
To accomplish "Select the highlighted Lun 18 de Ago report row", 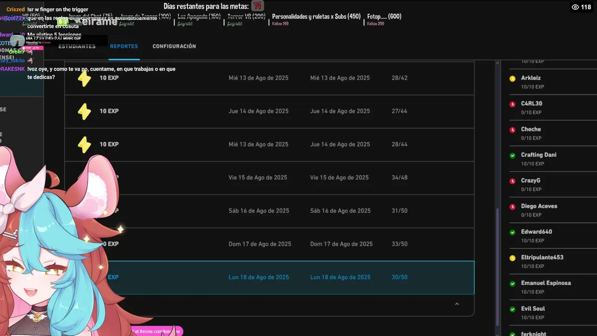I will [269, 278].
